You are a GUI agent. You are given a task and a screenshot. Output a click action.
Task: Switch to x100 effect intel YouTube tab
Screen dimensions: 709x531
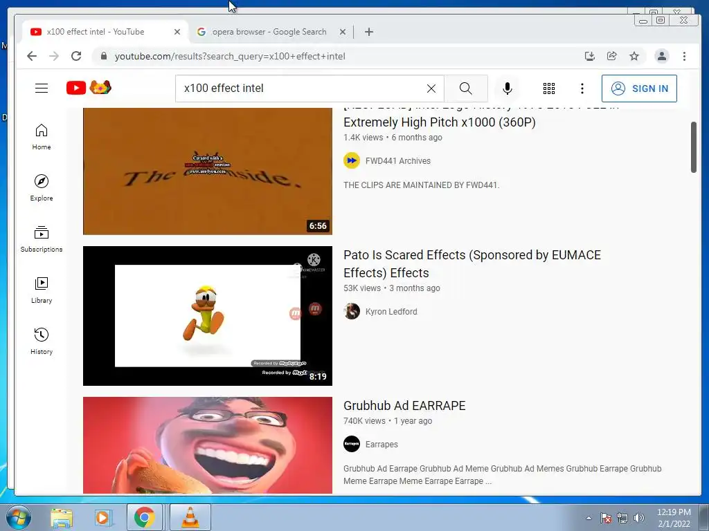[105, 32]
